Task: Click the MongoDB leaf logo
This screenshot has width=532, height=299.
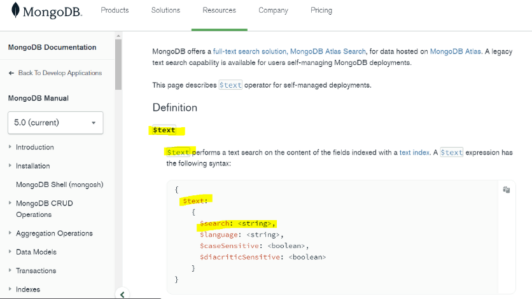Action: [x=15, y=10]
